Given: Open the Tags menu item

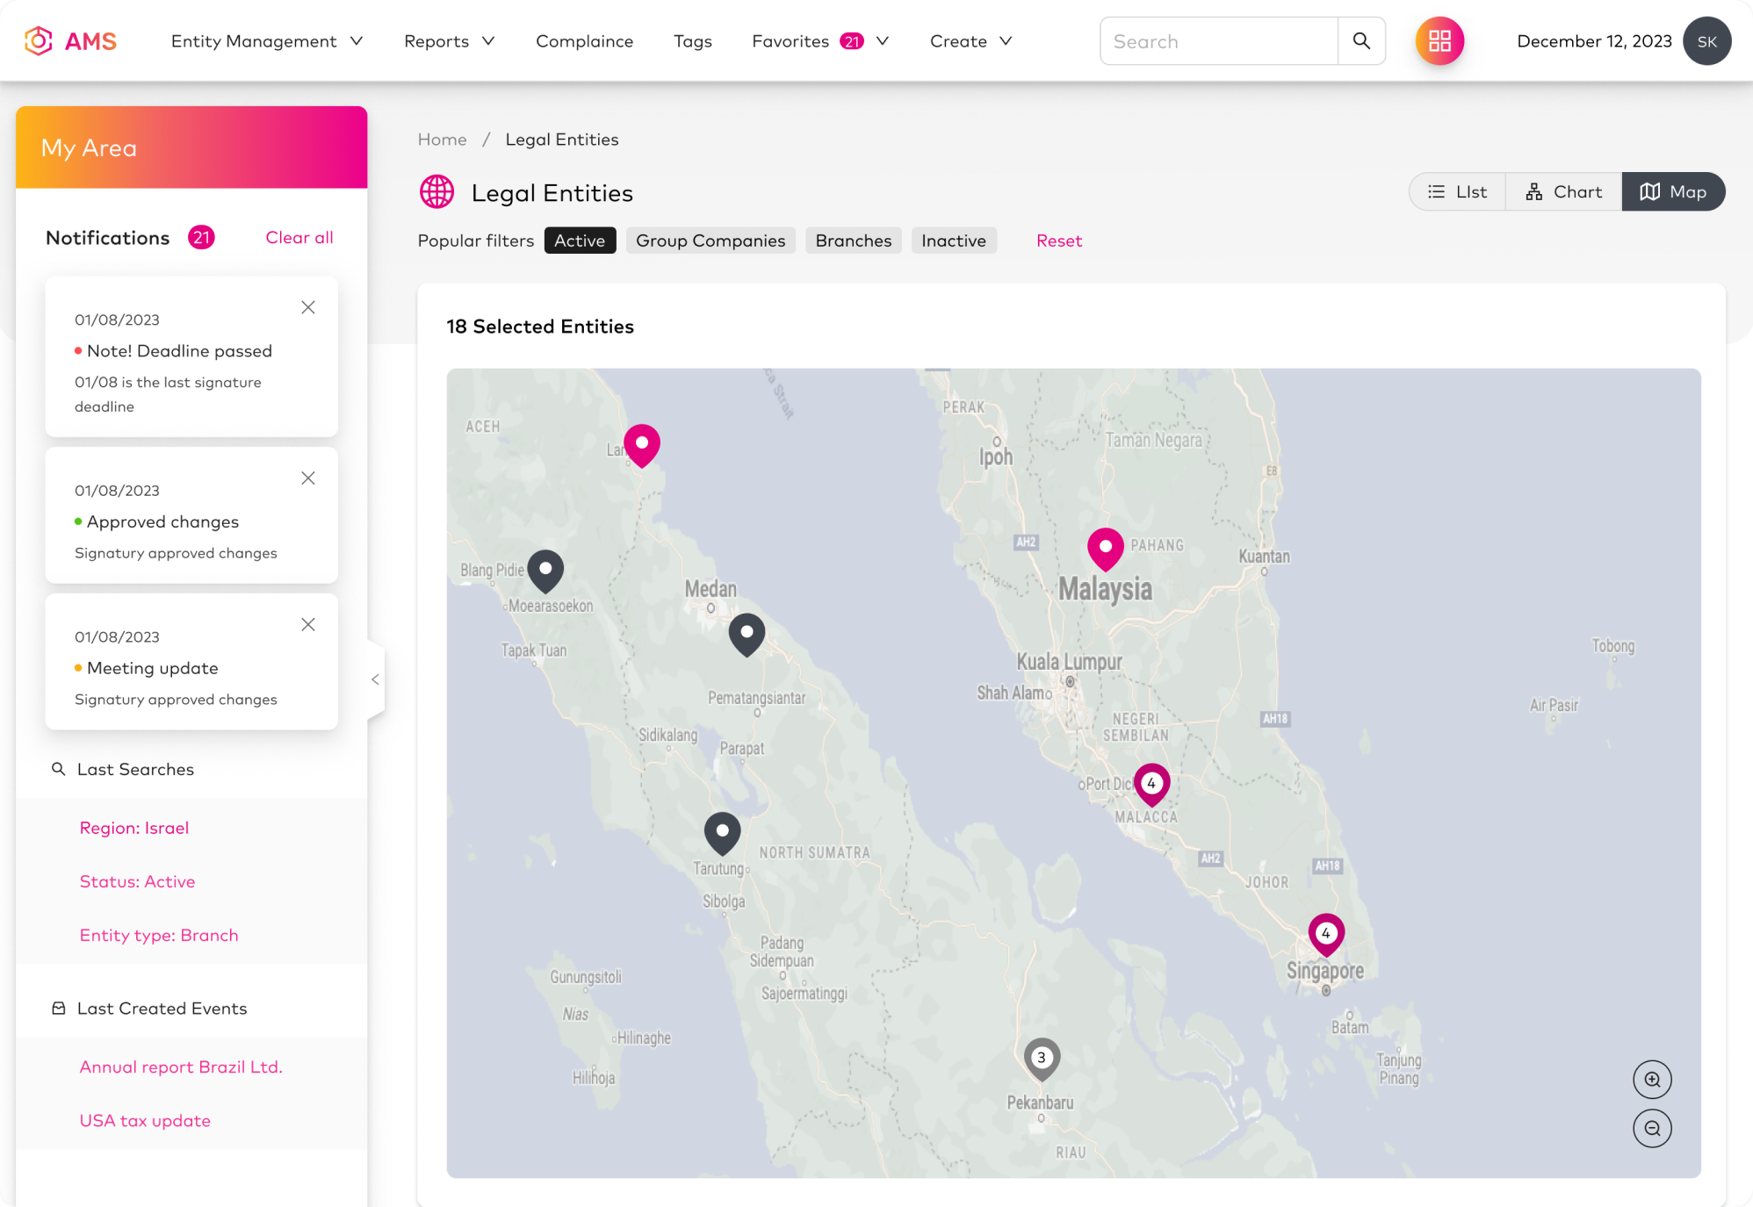Looking at the screenshot, I should click(x=692, y=41).
